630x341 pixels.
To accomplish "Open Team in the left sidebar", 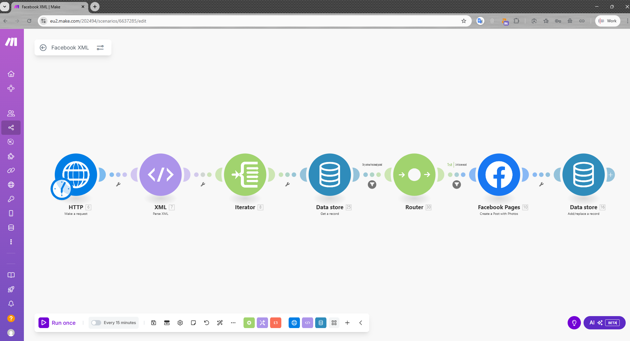I will (x=11, y=113).
